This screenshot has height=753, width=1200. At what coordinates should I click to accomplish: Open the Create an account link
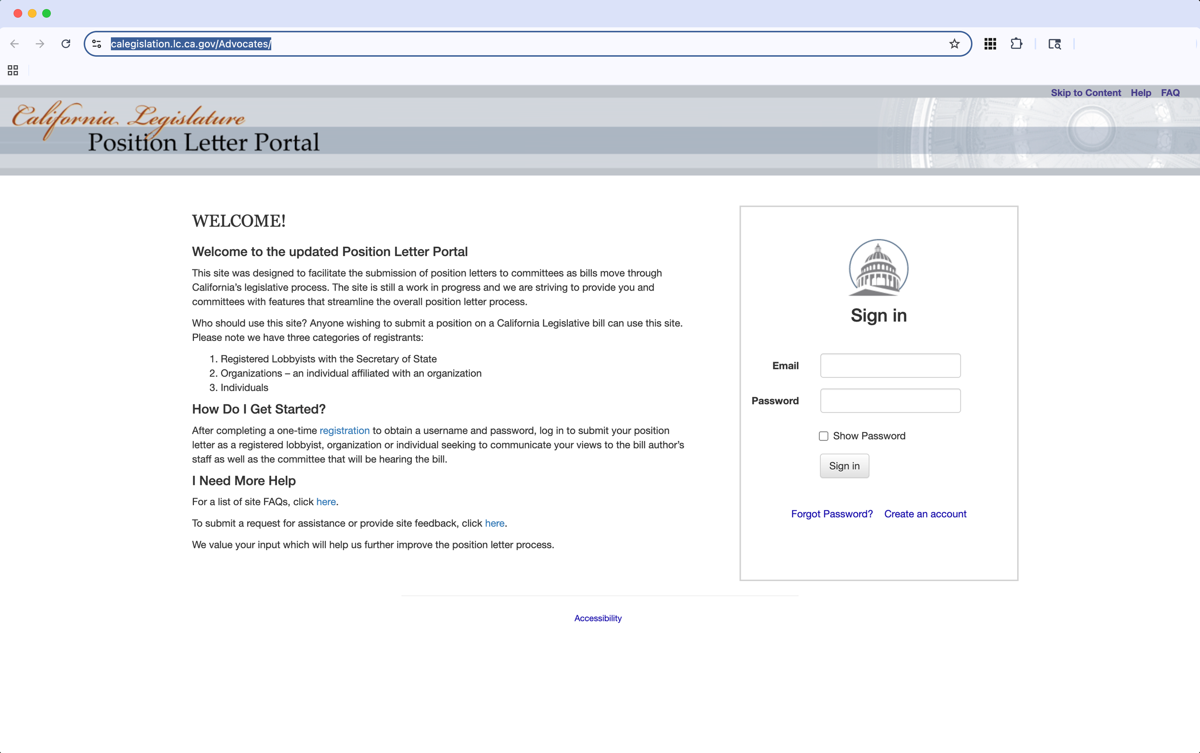pos(925,513)
